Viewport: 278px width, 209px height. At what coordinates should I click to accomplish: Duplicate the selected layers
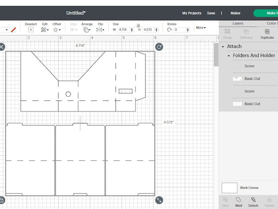tap(267, 34)
